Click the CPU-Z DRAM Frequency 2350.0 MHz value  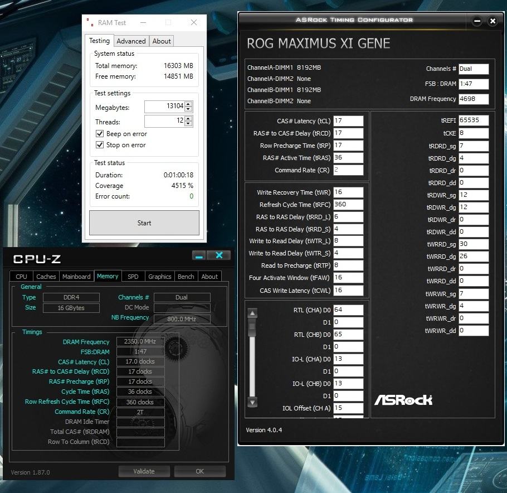point(140,341)
